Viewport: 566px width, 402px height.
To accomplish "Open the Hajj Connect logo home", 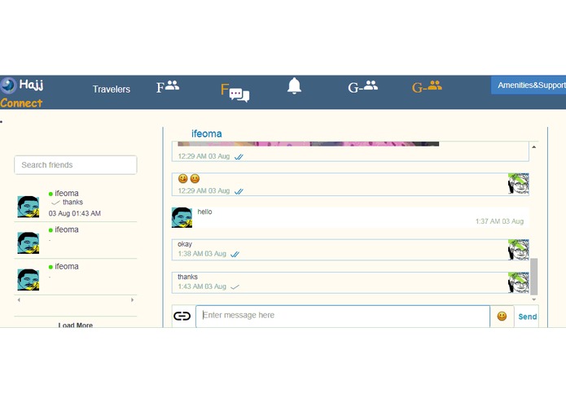I will click(22, 93).
